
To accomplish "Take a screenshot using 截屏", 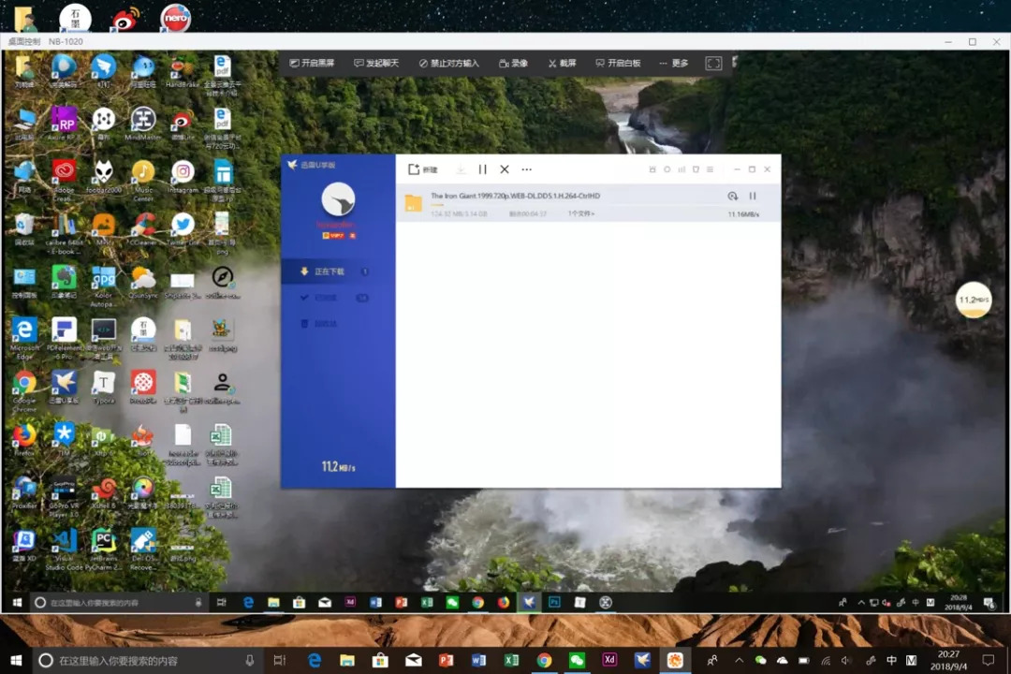I will point(562,64).
